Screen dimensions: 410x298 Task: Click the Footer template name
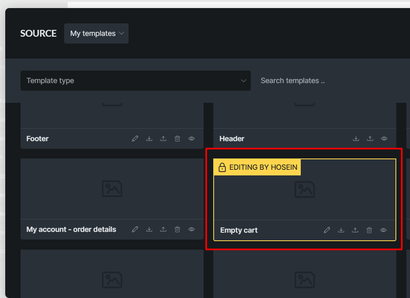tap(37, 139)
